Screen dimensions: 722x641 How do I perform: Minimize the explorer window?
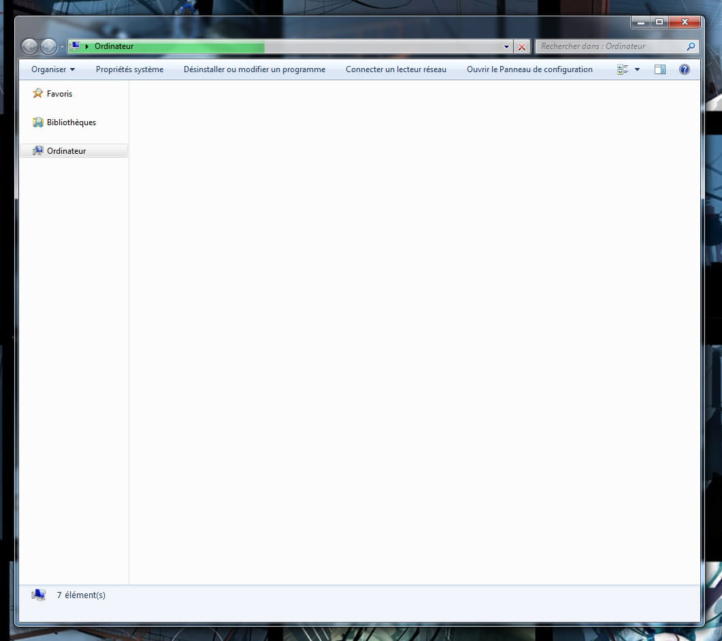click(x=640, y=22)
